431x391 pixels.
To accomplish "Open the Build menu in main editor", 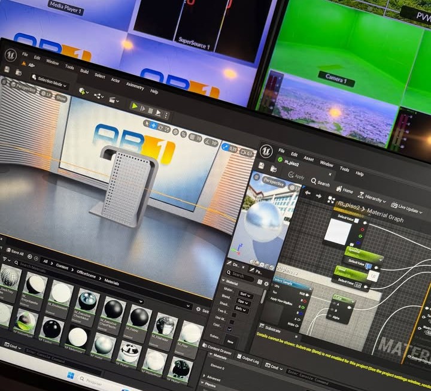I will (84, 71).
